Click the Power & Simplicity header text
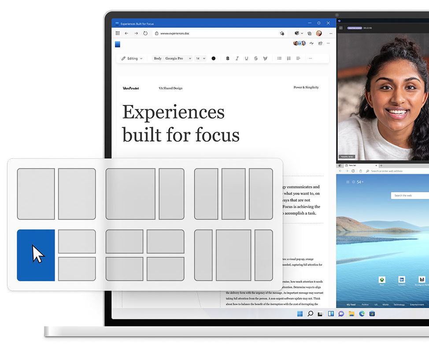The image size is (429, 348). pos(306,87)
